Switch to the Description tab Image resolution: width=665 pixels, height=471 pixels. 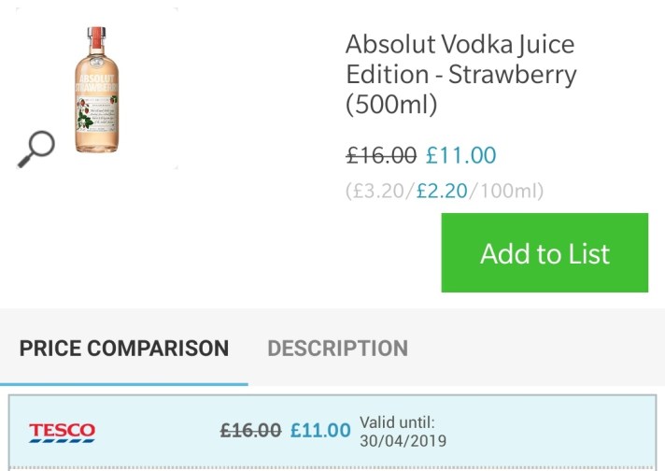point(337,349)
